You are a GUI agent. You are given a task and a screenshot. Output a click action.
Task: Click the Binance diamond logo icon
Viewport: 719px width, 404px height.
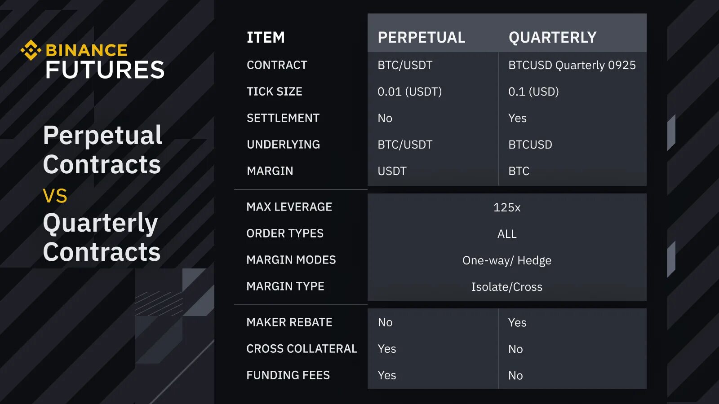click(x=31, y=50)
